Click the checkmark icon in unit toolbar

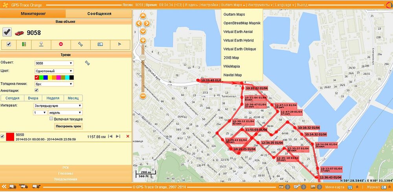[9, 44]
